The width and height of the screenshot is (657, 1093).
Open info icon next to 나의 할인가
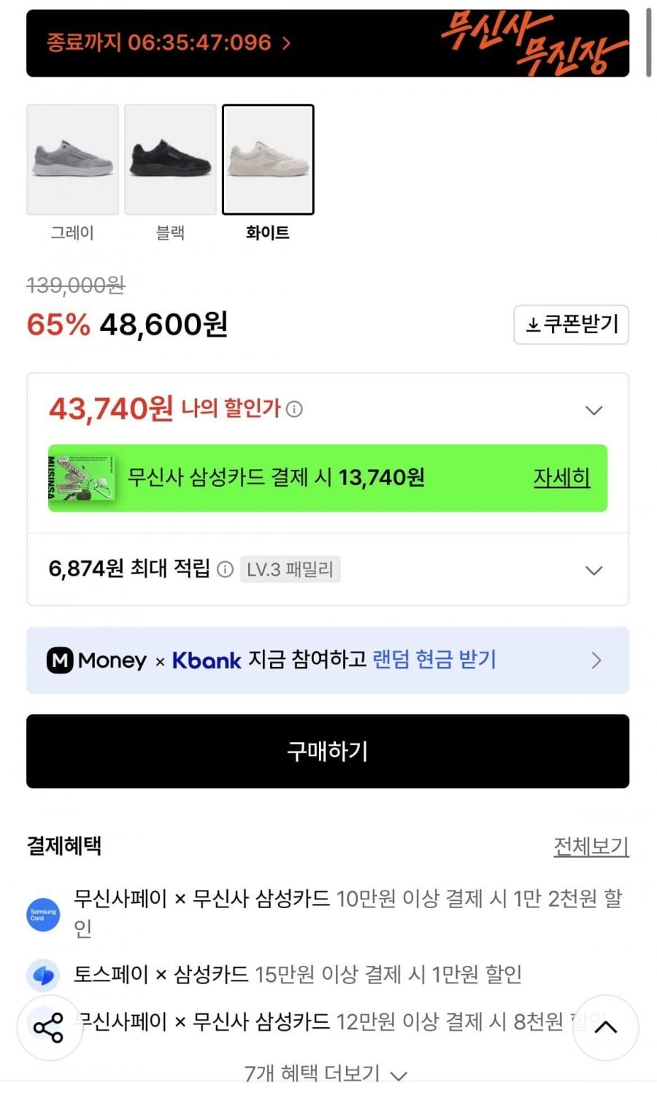pyautogui.click(x=294, y=409)
